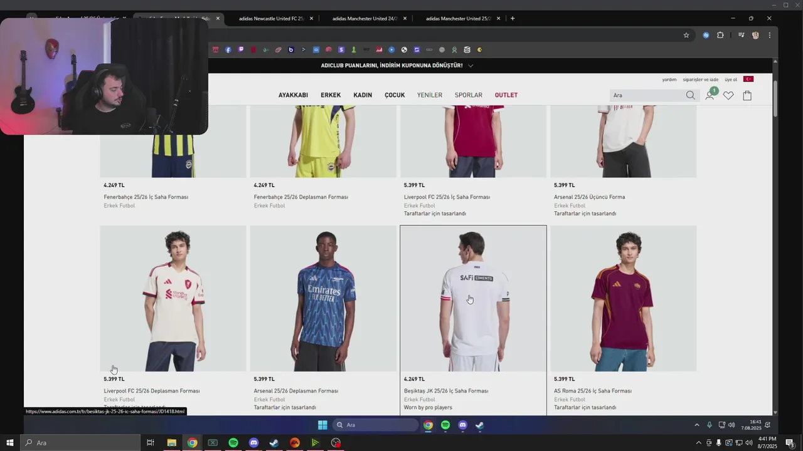The image size is (803, 451).
Task: Open the ERKEK menu
Action: (x=331, y=95)
